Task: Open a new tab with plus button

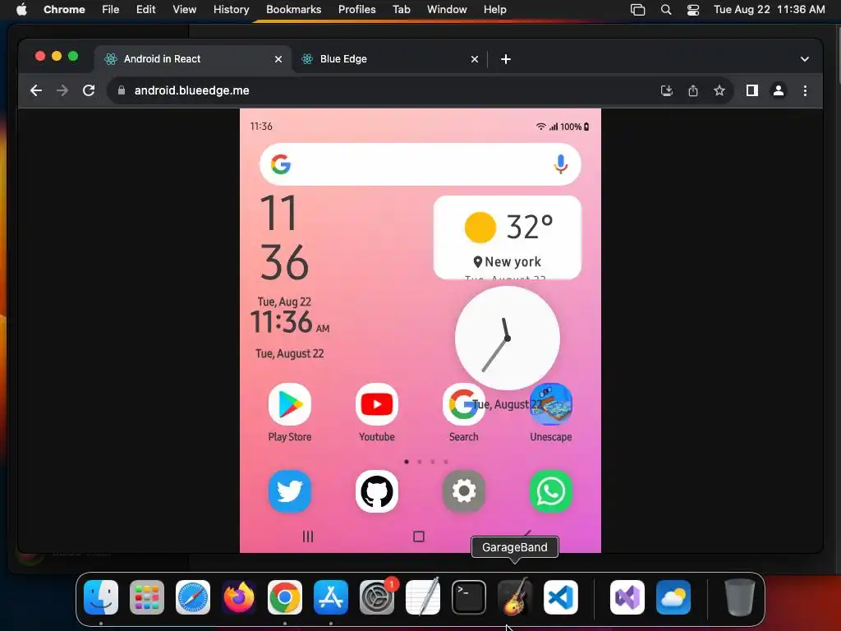Action: (x=506, y=59)
